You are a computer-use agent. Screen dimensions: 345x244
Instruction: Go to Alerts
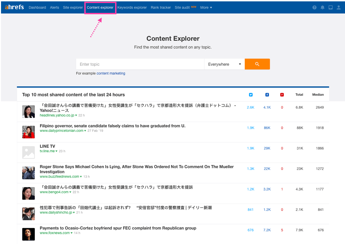coord(55,7)
